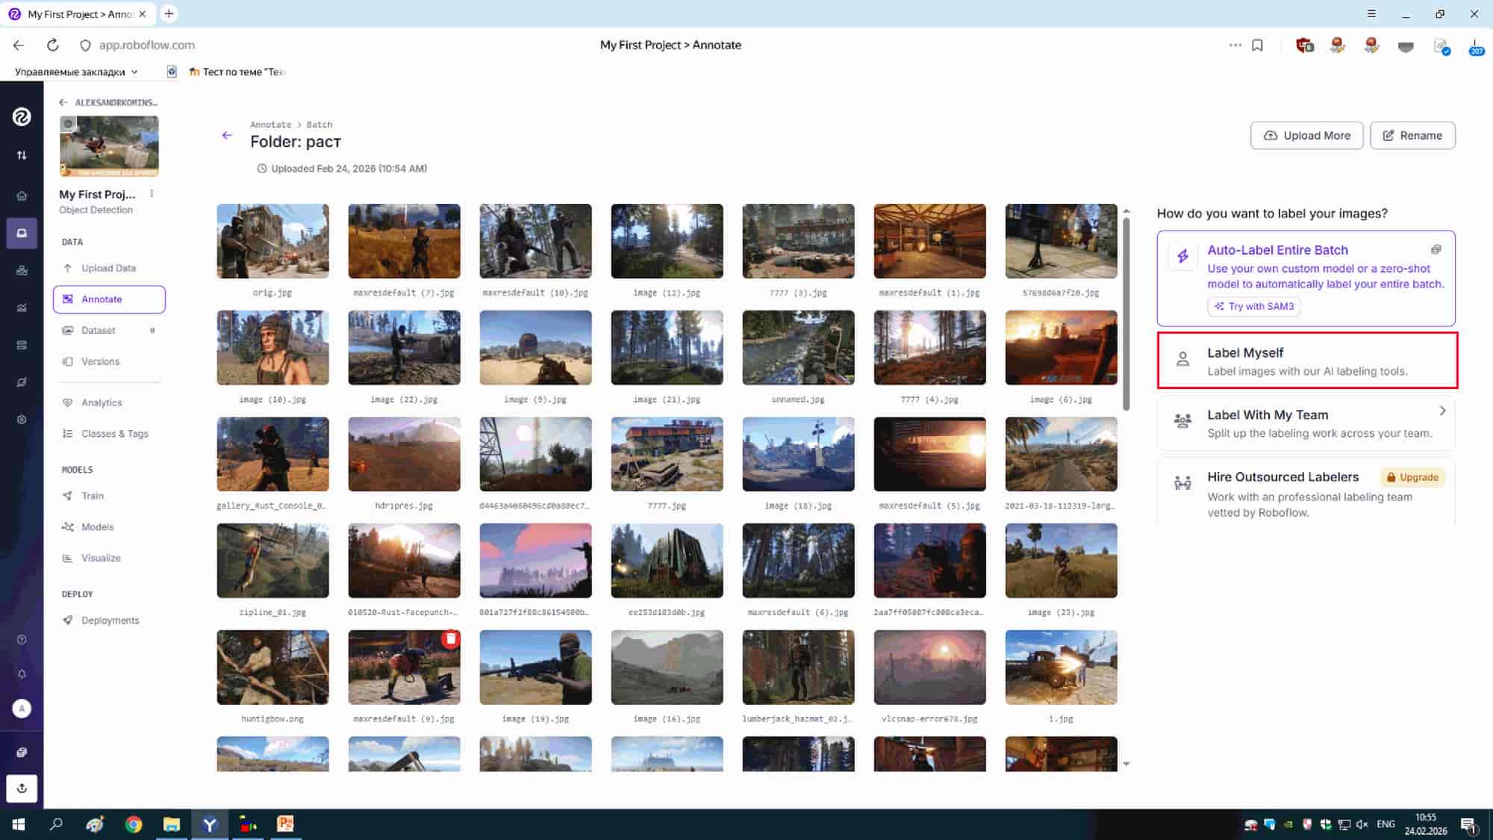Choose the Label Myself option
The height and width of the screenshot is (840, 1493).
(x=1307, y=361)
